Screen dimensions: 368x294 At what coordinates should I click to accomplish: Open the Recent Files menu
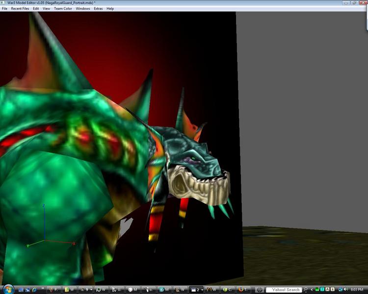pyautogui.click(x=20, y=9)
